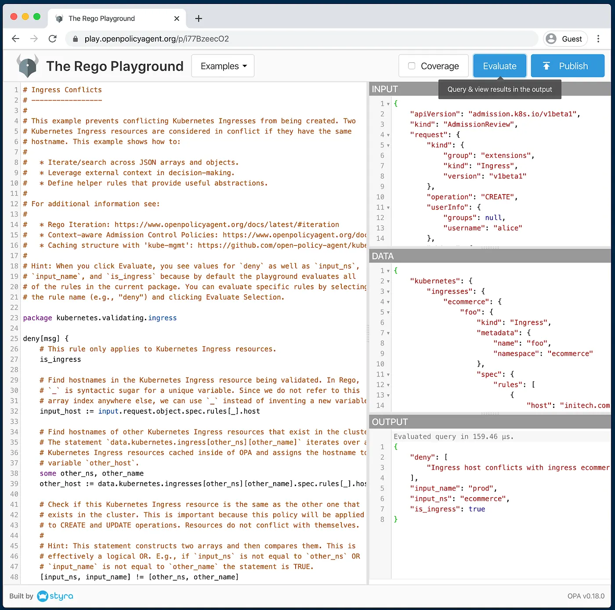Click the tab favicon of Rego Playground

59,18
